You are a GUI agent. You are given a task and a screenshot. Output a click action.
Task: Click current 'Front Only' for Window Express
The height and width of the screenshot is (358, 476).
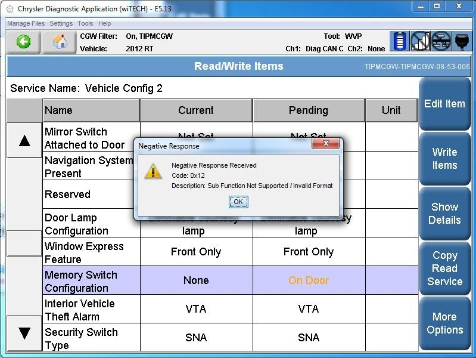pyautogui.click(x=196, y=252)
